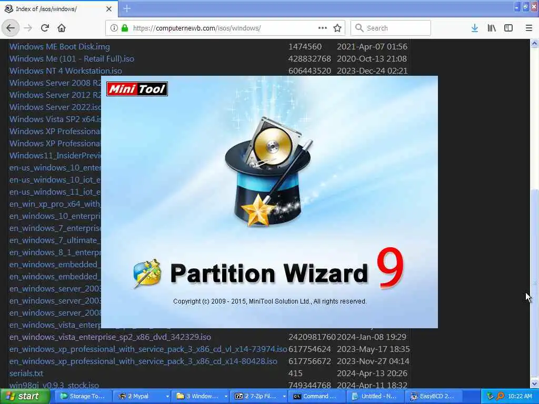
Task: Open Windows11_InsiderPreview link
Action: (55, 156)
